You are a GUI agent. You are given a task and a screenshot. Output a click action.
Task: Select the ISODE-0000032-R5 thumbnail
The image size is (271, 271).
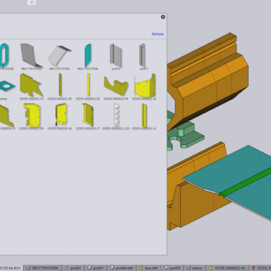[31, 117]
